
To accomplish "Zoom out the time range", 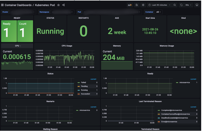I will (175, 5).
